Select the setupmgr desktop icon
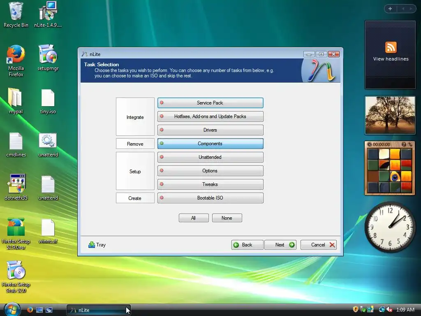 click(x=48, y=58)
